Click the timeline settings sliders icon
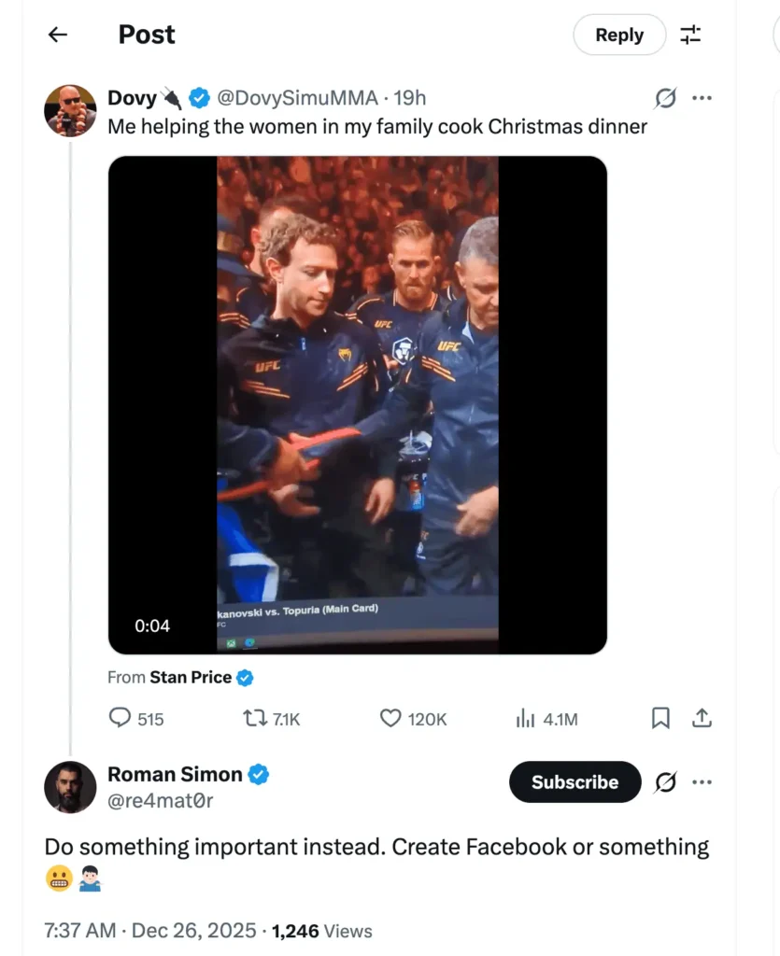The height and width of the screenshot is (956, 780). (x=692, y=35)
